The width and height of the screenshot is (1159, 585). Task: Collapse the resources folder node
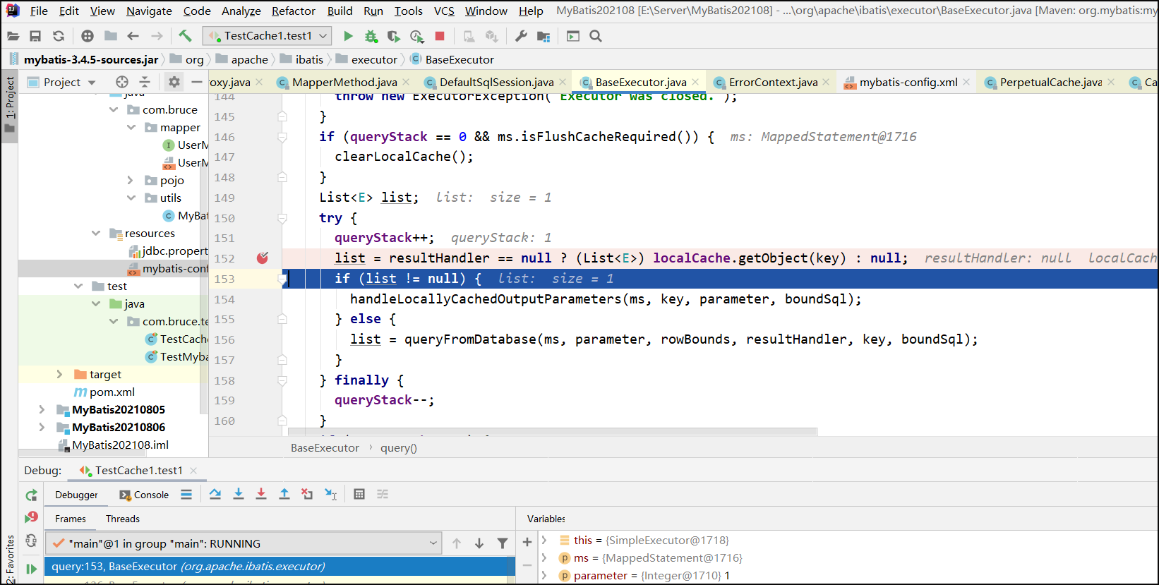coord(96,233)
